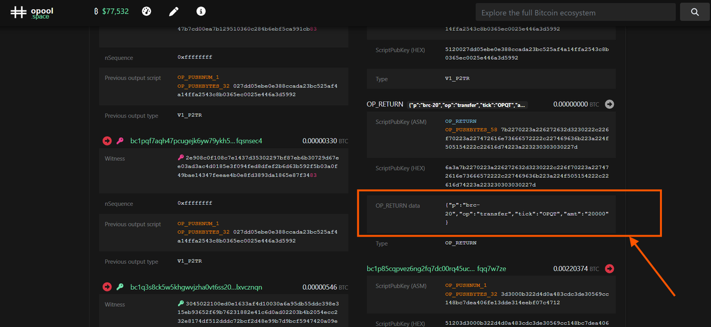Click the gray arrow icon on OP_RETURN row
The image size is (711, 327).
(x=609, y=104)
